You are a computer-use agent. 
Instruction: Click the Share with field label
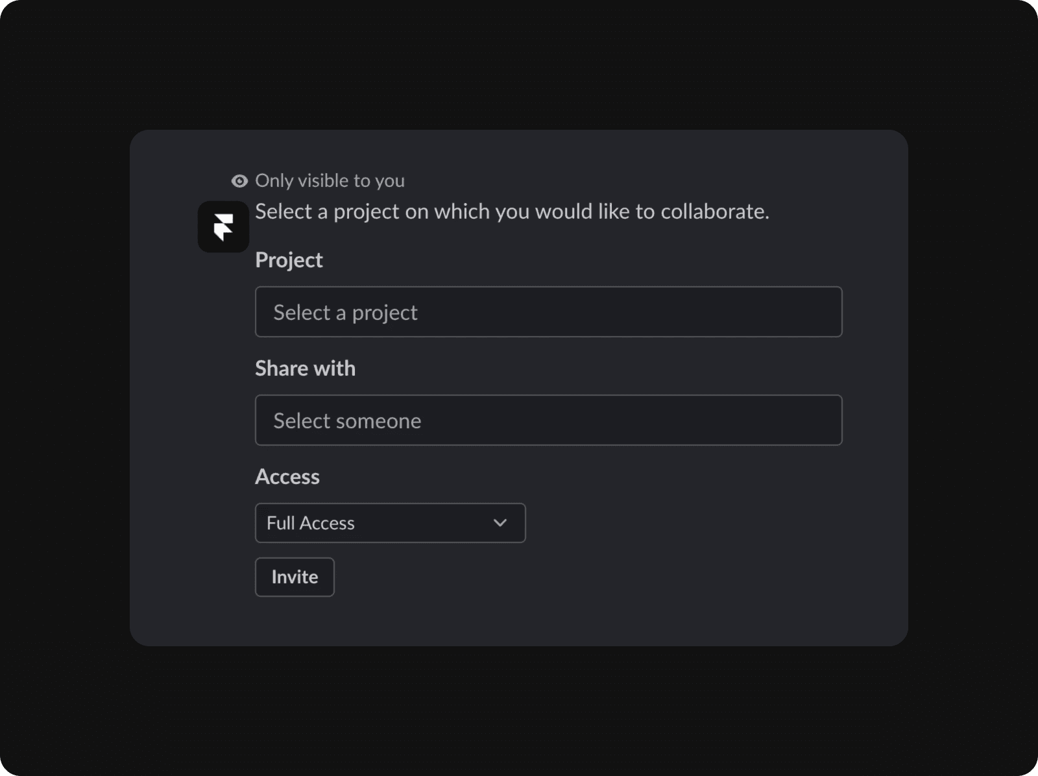click(305, 369)
